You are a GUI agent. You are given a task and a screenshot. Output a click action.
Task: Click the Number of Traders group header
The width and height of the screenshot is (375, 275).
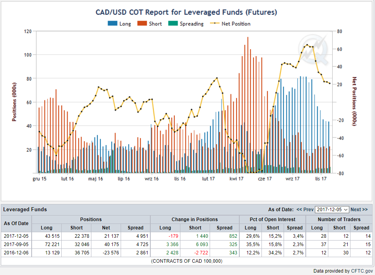(x=339, y=220)
